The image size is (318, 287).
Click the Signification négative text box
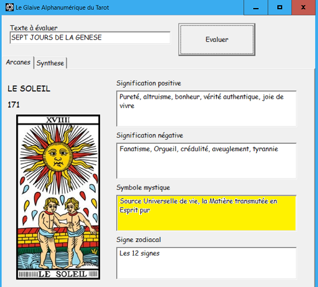pos(207,161)
